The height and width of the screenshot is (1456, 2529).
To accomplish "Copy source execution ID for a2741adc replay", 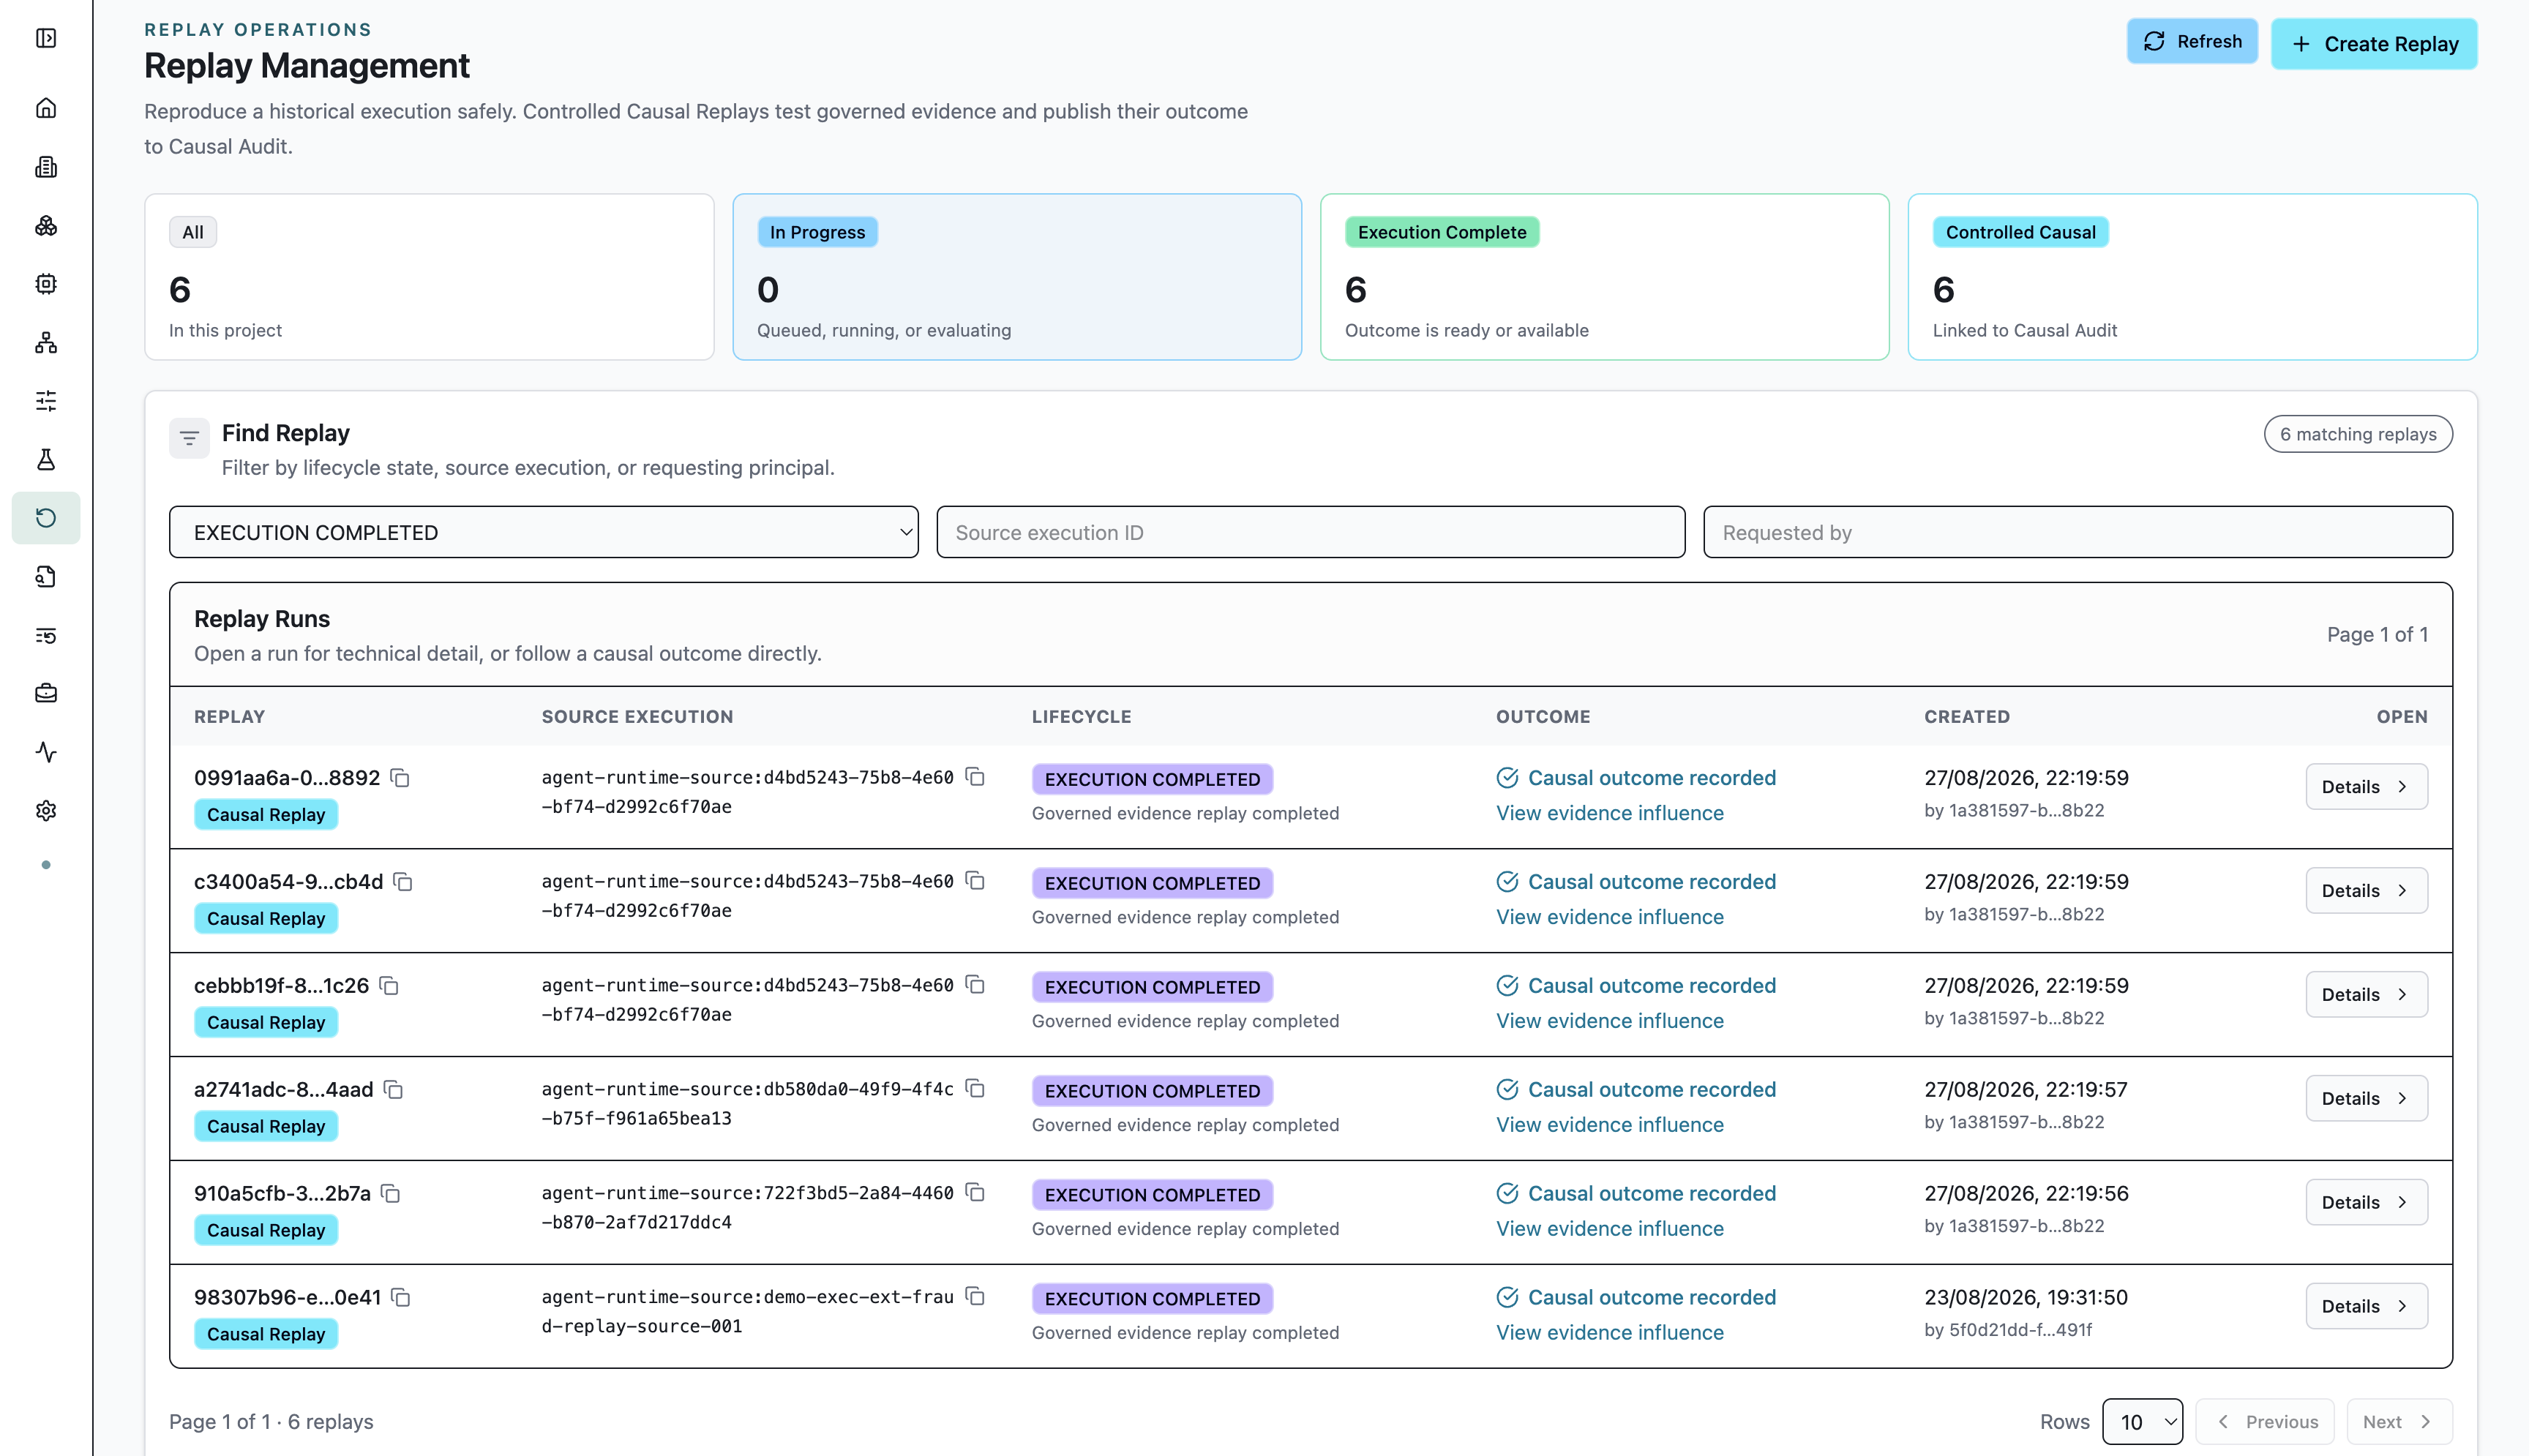I will (x=975, y=1089).
